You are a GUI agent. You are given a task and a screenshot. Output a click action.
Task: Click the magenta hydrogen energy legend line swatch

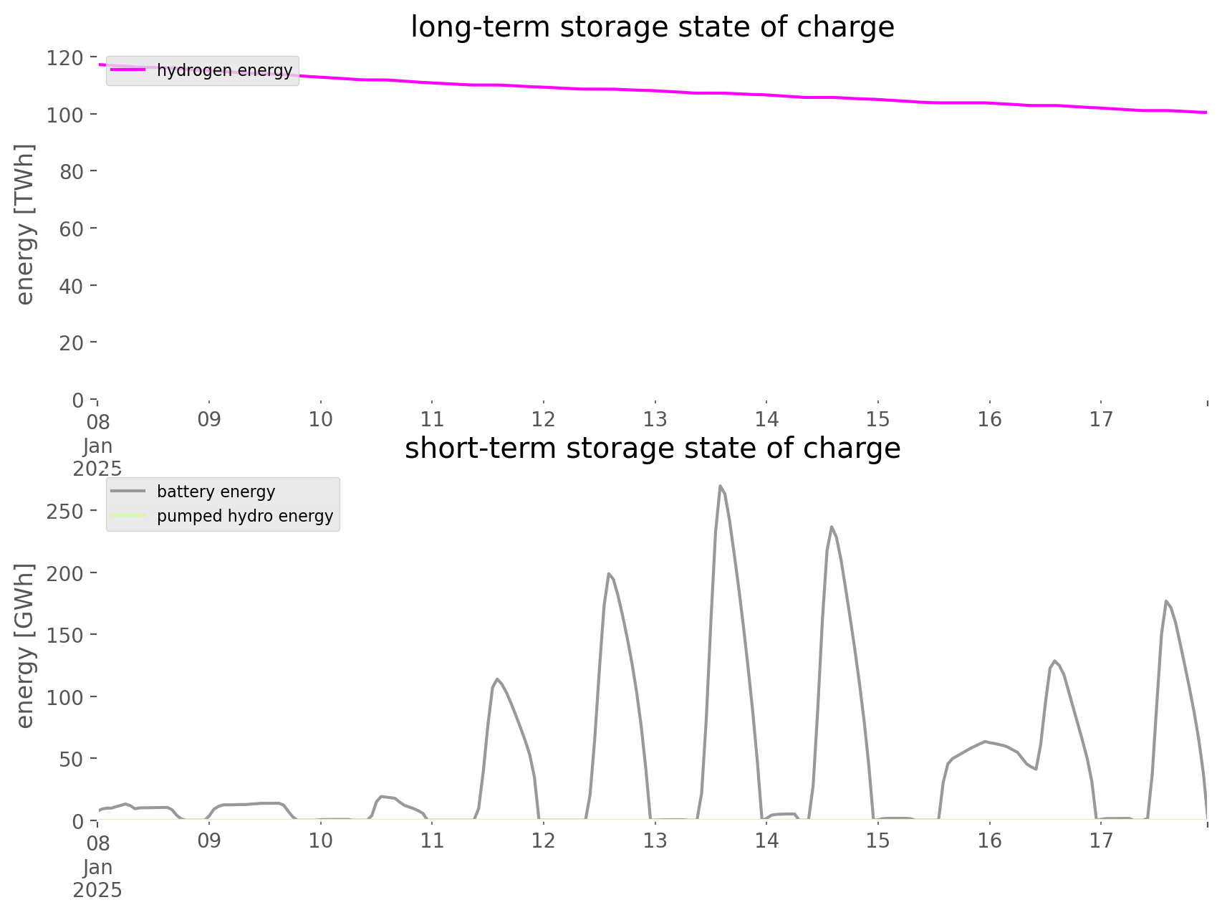128,70
